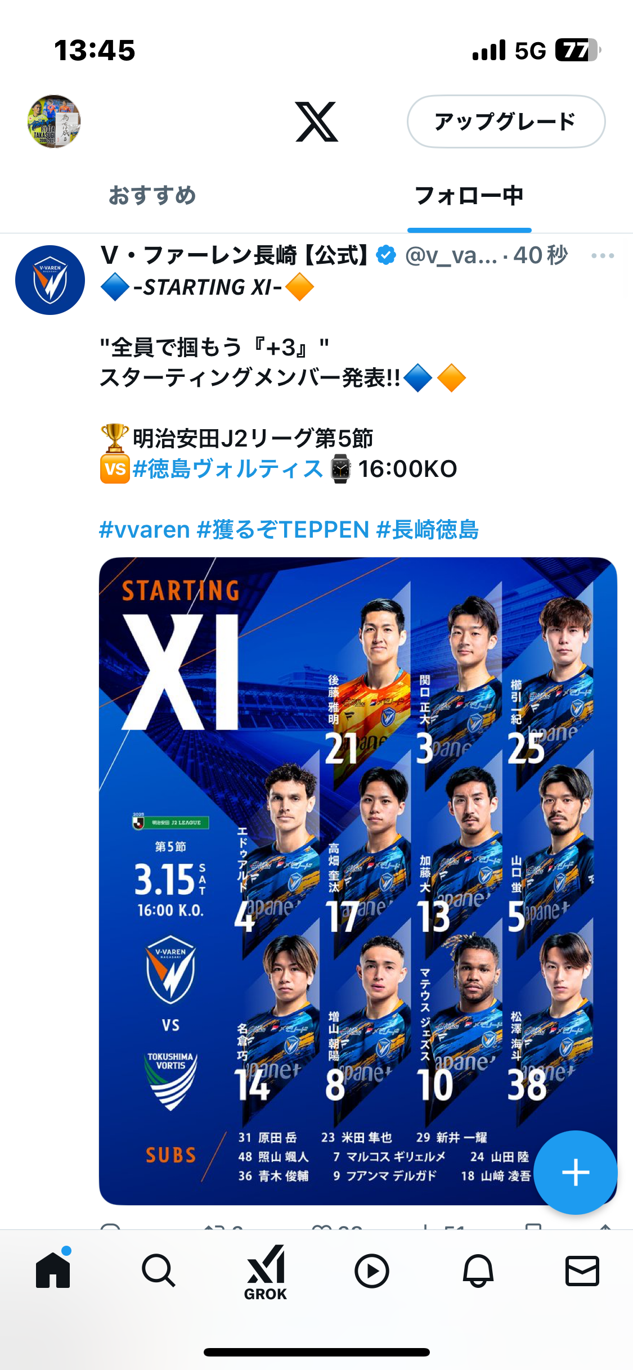Screen dimensions: 633x1370
Task: Open V・ファーレン長崎 account avatar
Action: pyautogui.click(x=50, y=280)
